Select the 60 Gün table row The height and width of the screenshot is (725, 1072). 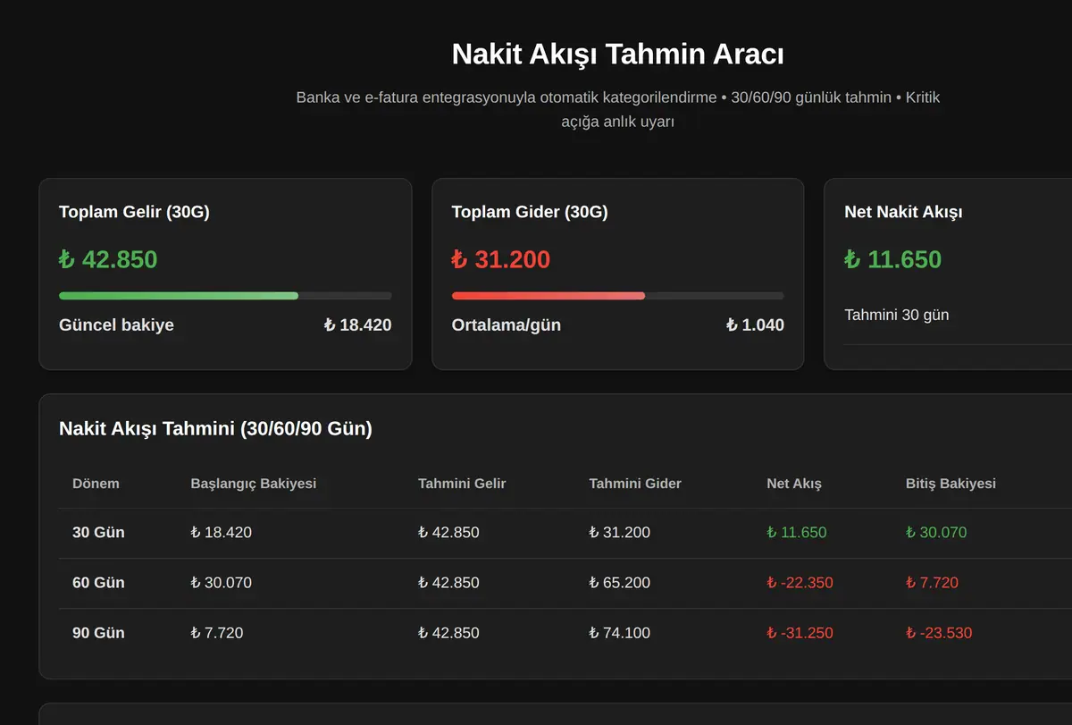pyautogui.click(x=565, y=583)
